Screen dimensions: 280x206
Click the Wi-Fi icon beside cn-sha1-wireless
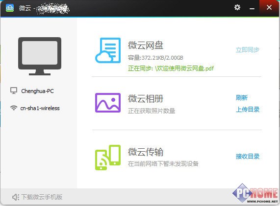click(14, 108)
